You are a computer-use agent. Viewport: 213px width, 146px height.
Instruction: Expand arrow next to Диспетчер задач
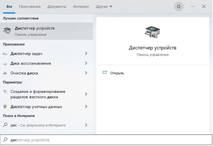point(86,54)
